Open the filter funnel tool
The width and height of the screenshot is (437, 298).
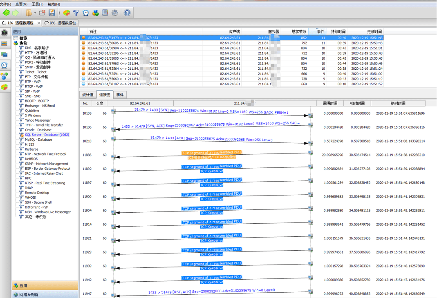pyautogui.click(x=76, y=13)
